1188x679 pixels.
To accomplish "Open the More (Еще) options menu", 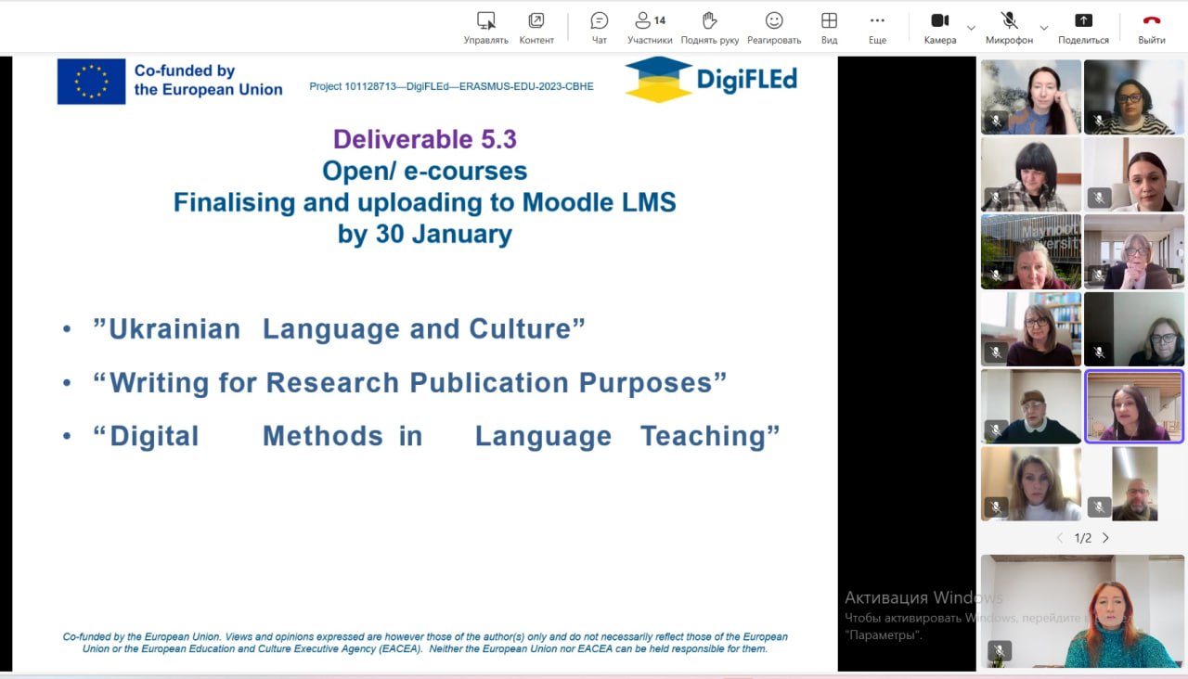I will pos(877,27).
